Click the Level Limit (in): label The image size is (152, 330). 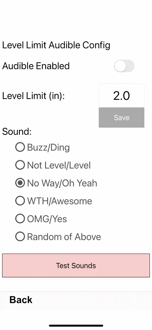tap(33, 96)
